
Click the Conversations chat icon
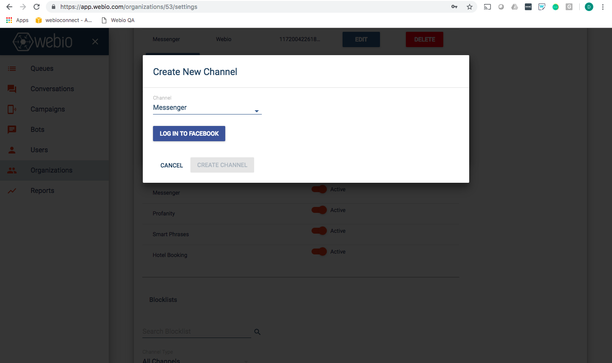pyautogui.click(x=12, y=89)
